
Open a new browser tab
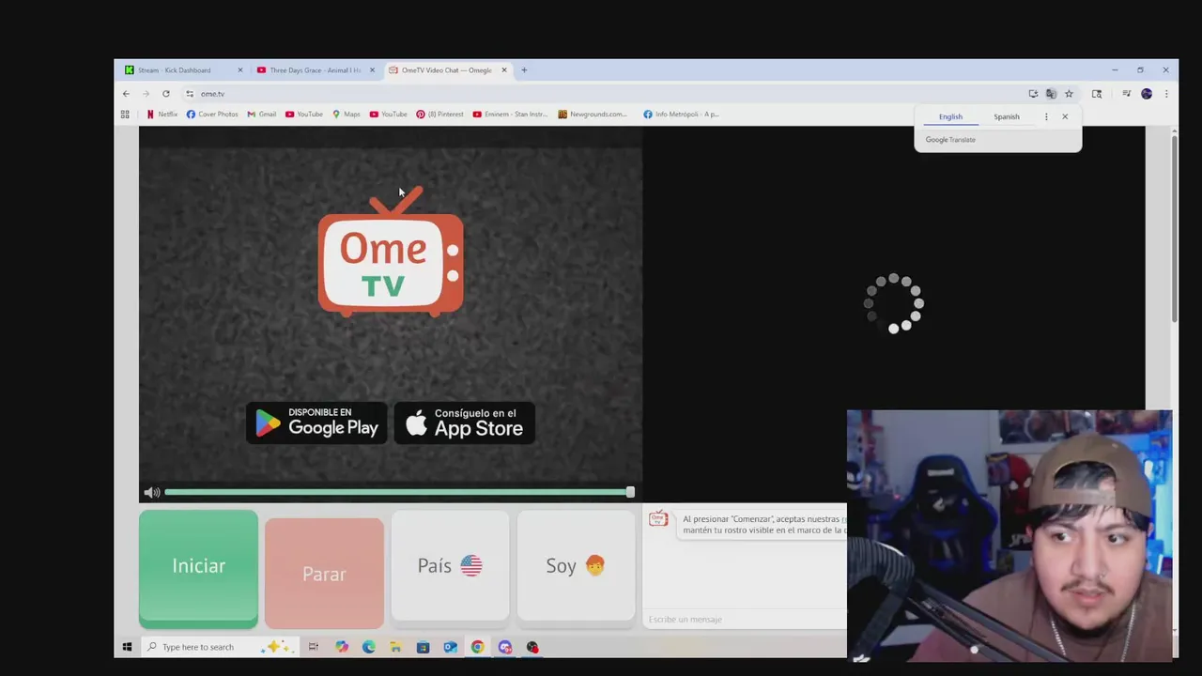pos(524,70)
